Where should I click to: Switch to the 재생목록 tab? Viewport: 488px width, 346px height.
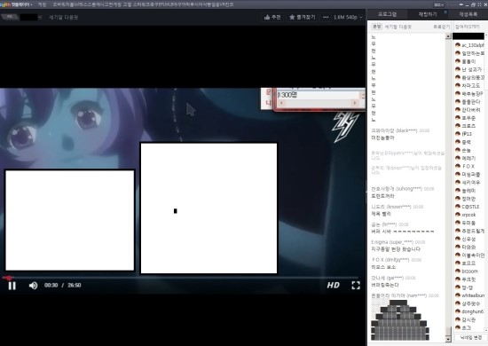click(468, 14)
